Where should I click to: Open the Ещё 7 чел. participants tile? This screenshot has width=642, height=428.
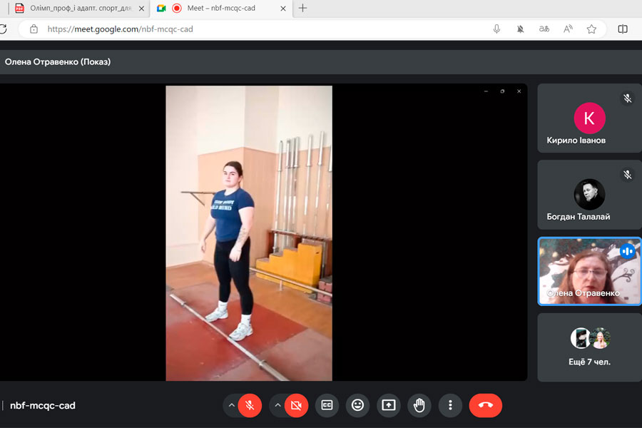590,347
